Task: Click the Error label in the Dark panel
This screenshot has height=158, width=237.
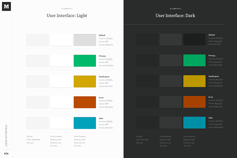Action: (211, 97)
